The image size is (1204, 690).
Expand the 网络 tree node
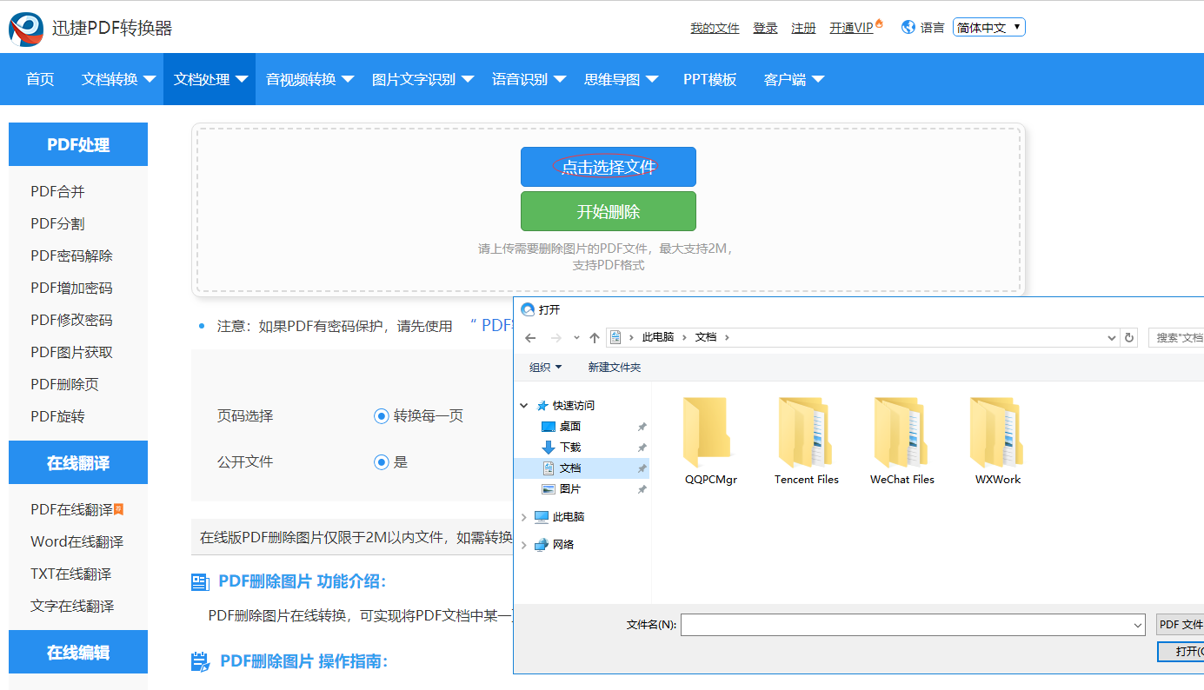(x=524, y=545)
